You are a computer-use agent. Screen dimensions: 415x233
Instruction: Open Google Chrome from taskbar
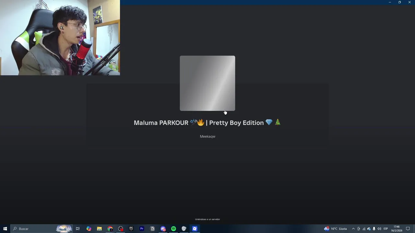pos(110,229)
